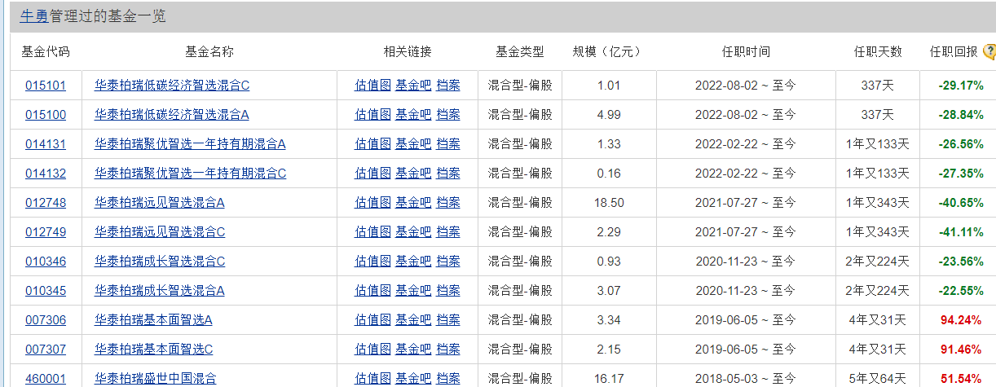
Task: Open 估值图 for fund 015100
Action: [x=372, y=114]
